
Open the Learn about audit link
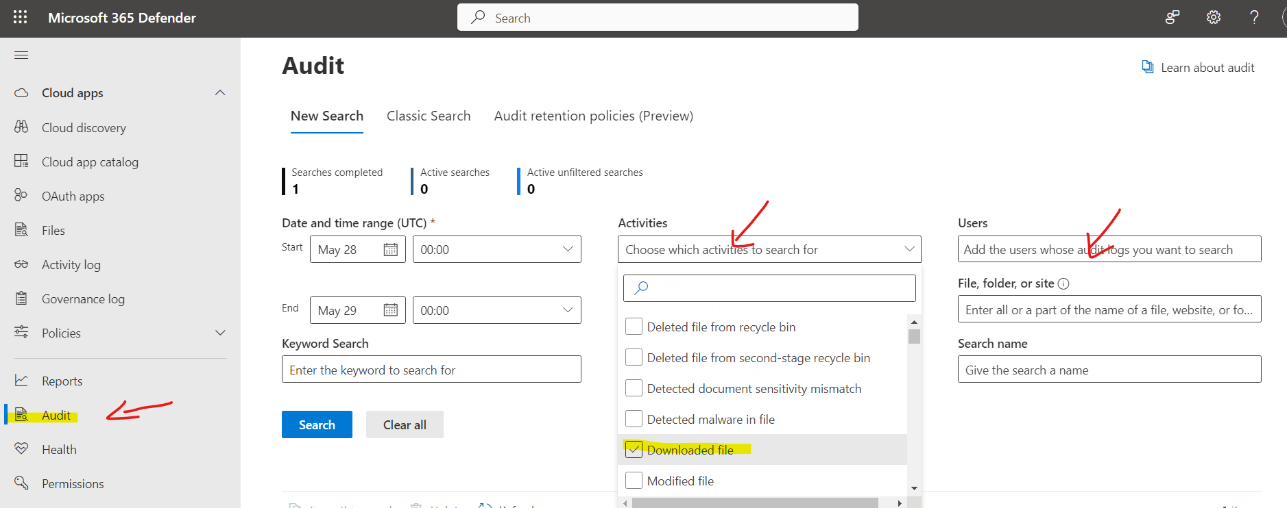[x=1198, y=67]
